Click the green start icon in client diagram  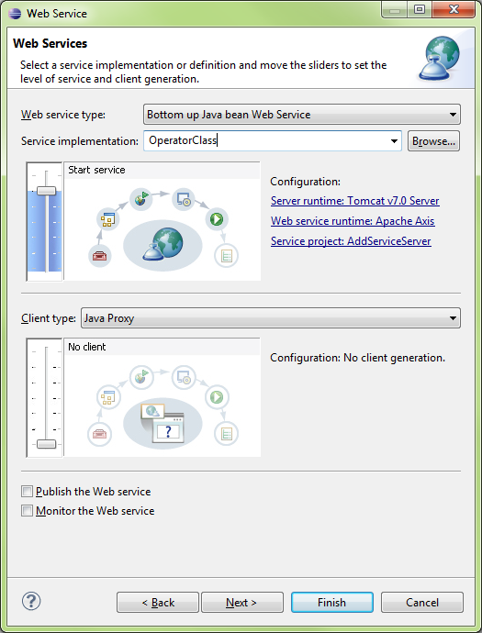click(217, 397)
